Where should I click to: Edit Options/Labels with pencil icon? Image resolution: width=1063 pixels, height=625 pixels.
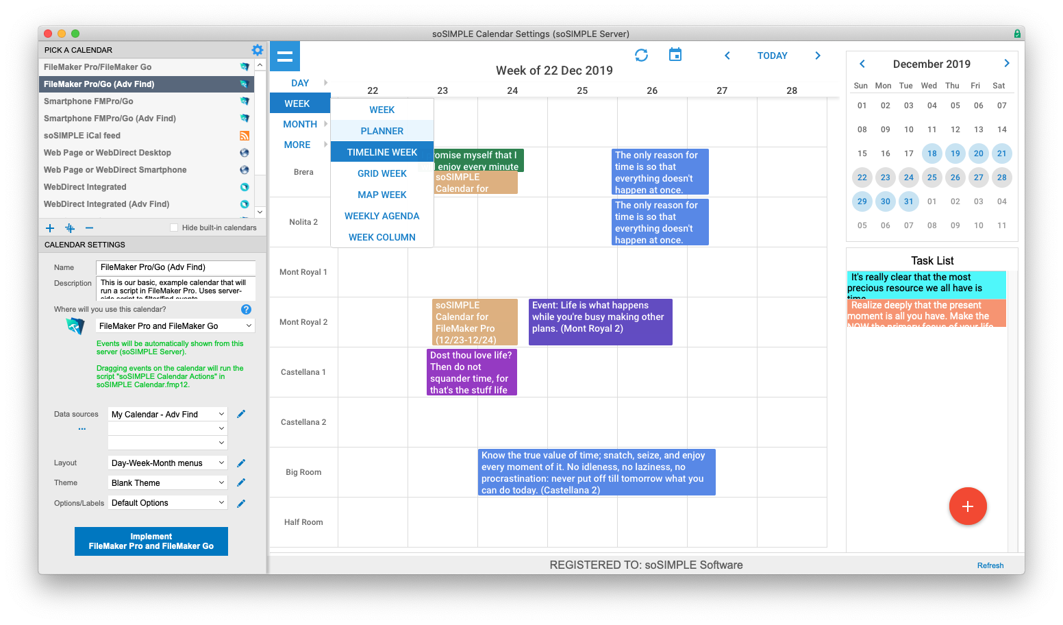point(241,503)
